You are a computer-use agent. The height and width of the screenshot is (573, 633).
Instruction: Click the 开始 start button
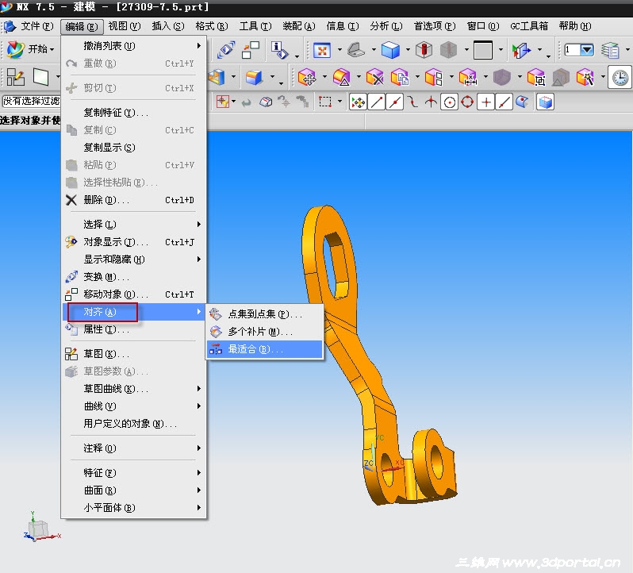(x=32, y=49)
